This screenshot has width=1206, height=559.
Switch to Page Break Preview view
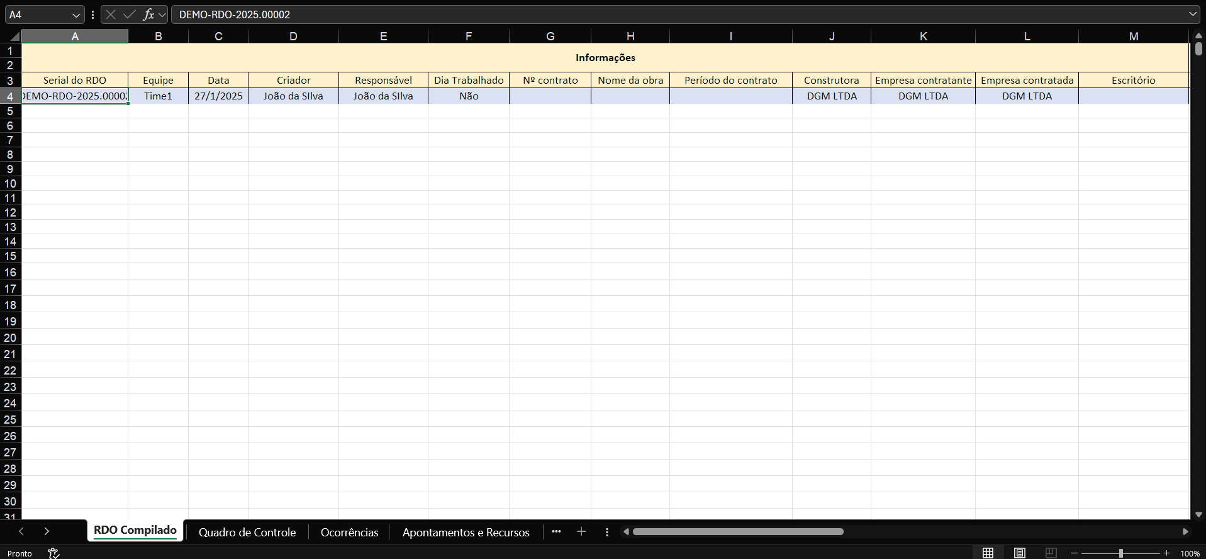click(1051, 553)
